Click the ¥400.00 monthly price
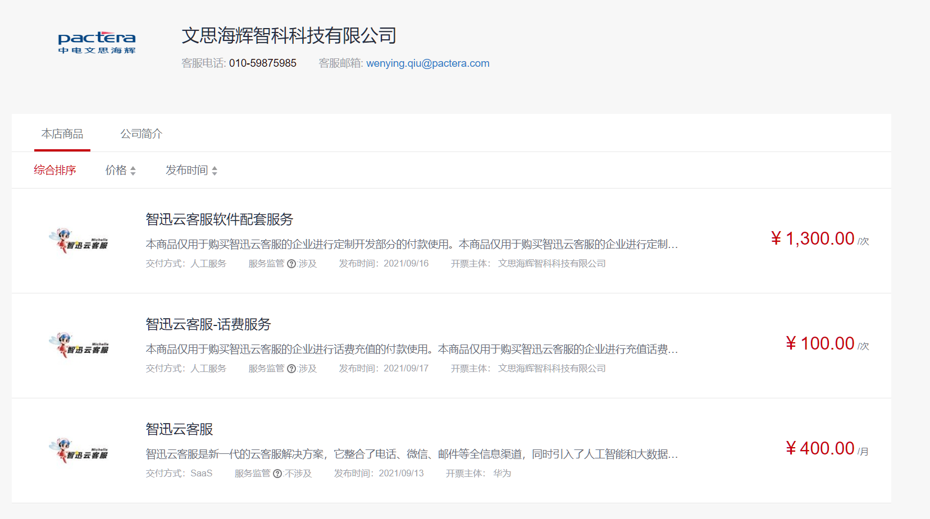Viewport: 930px width, 519px height. pyautogui.click(x=820, y=448)
